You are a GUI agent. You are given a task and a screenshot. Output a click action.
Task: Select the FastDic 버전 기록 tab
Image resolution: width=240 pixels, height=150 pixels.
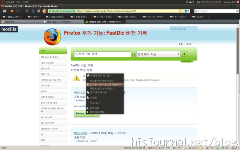(104, 22)
